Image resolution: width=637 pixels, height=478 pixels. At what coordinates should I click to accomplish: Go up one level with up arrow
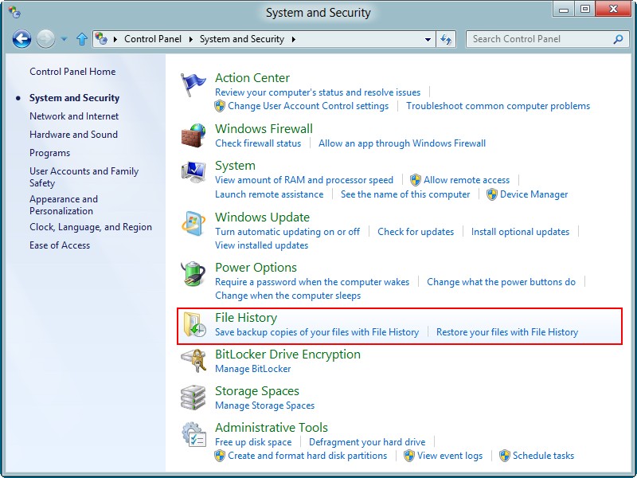point(82,39)
